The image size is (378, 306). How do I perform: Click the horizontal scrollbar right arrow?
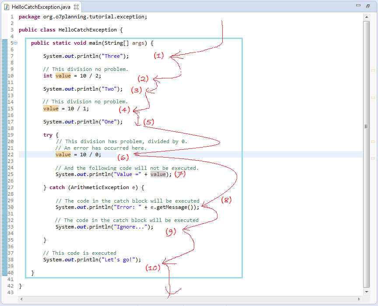[359, 299]
